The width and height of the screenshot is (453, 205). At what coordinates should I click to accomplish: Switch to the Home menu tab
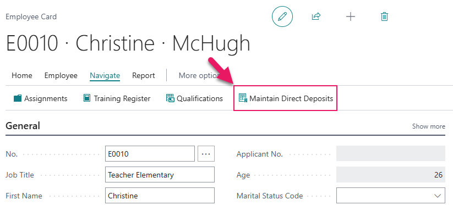click(21, 75)
